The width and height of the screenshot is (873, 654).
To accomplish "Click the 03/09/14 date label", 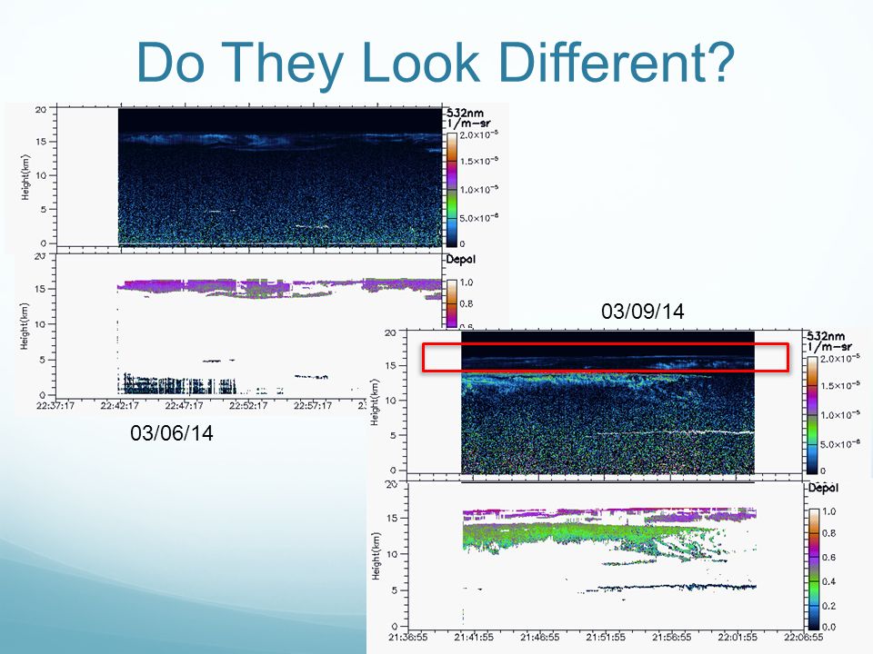I will click(x=643, y=311).
